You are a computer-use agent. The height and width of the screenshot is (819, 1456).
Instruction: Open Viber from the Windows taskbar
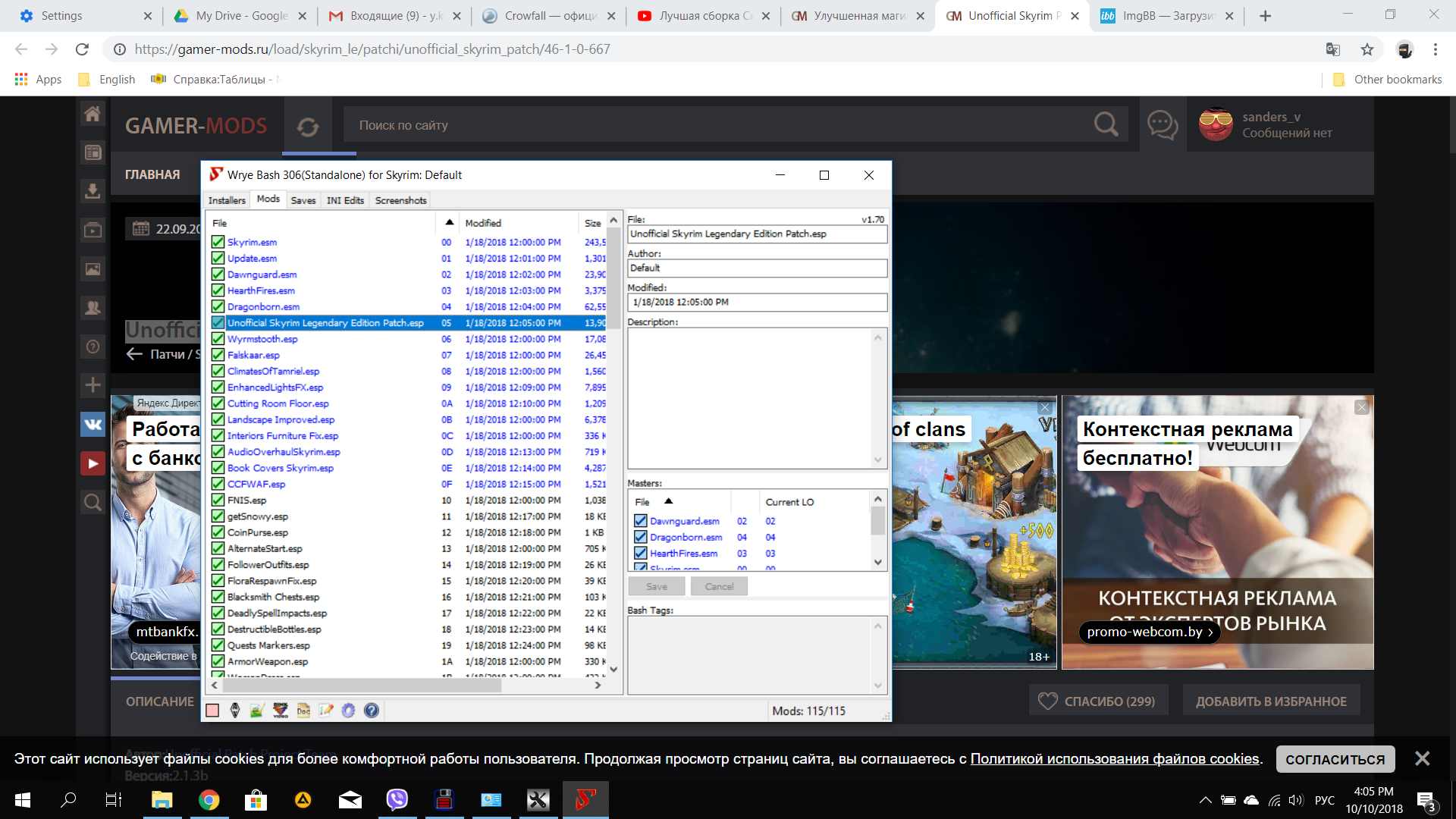[x=397, y=799]
